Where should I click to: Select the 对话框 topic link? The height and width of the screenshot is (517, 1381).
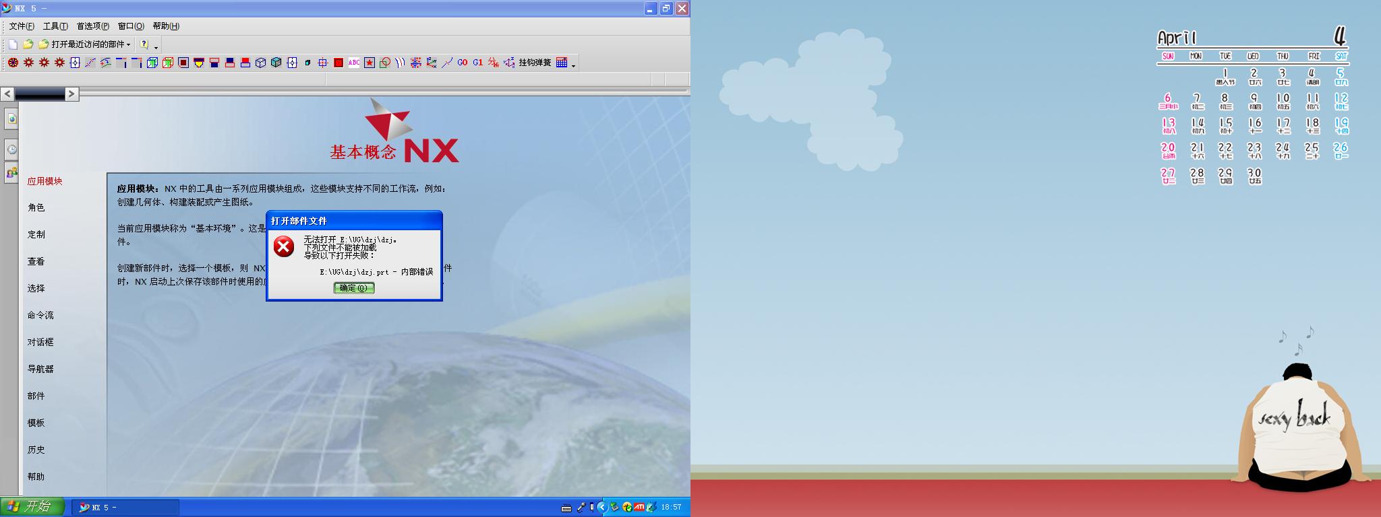pos(40,343)
